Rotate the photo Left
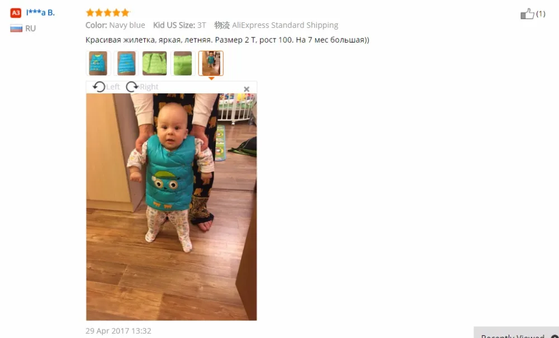The image size is (559, 338). click(x=106, y=87)
